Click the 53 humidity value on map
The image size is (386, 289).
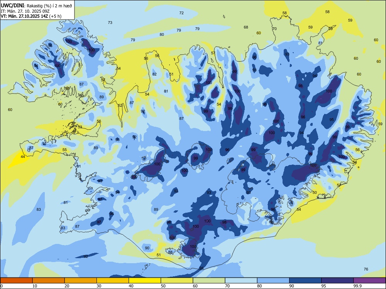coord(80,127)
